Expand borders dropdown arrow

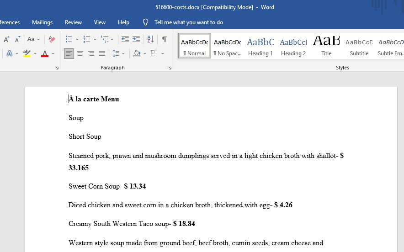pyautogui.click(x=163, y=53)
